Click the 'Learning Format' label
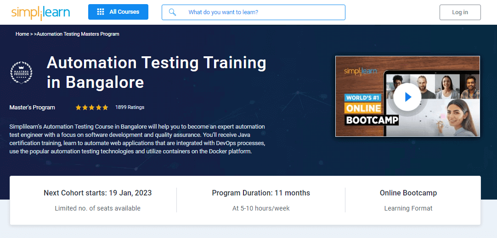497x238 pixels. pyautogui.click(x=408, y=208)
